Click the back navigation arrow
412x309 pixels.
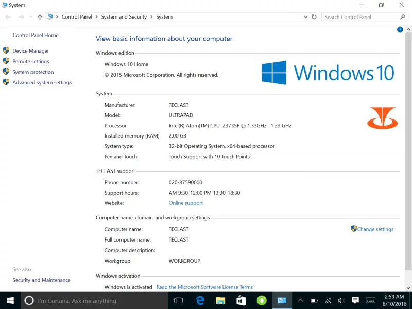coord(8,17)
